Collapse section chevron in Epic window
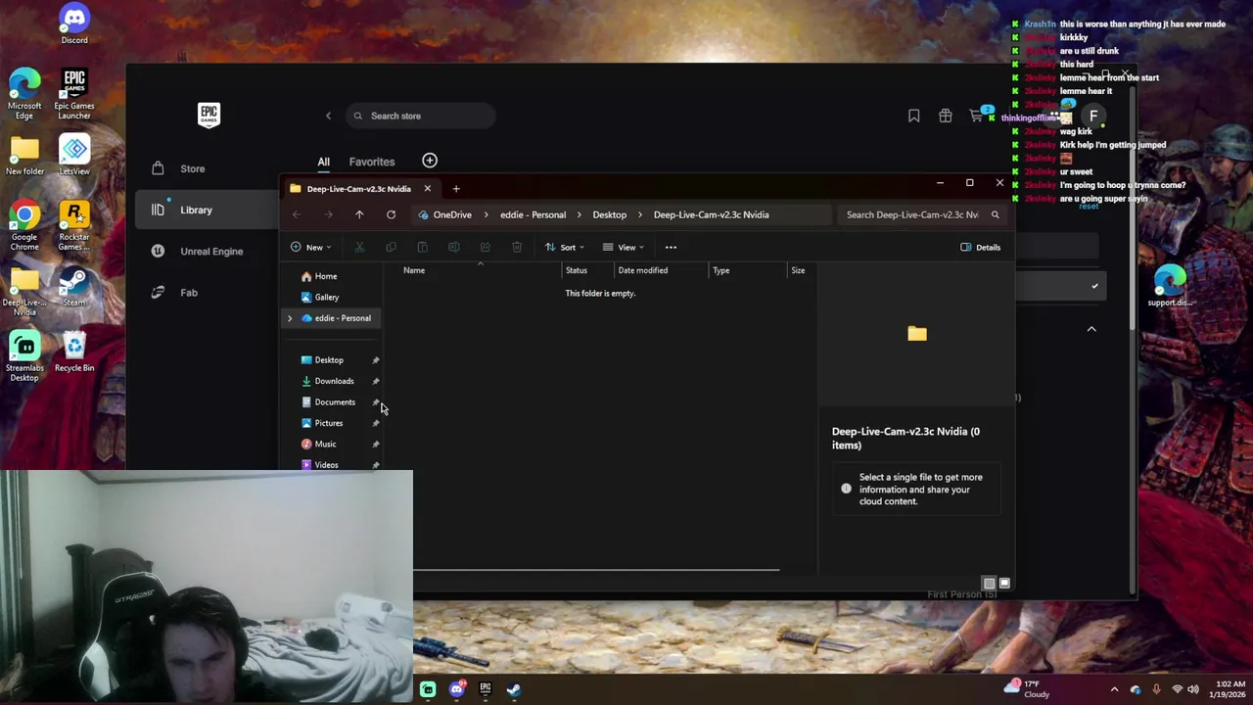 [x=1091, y=329]
